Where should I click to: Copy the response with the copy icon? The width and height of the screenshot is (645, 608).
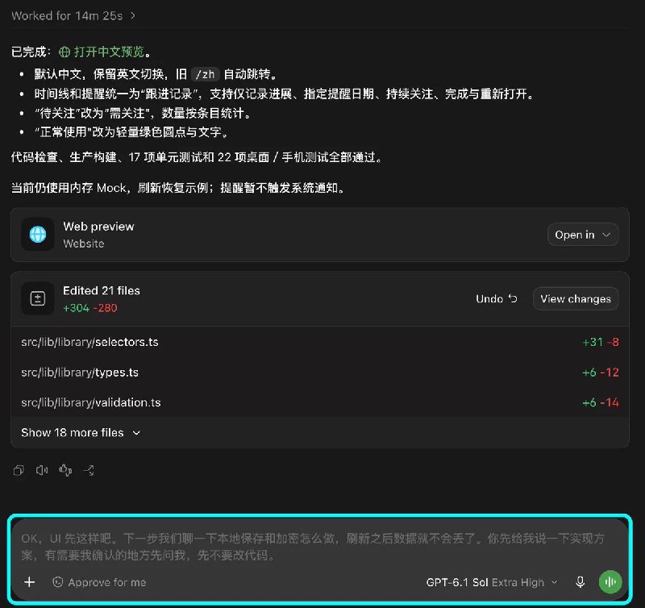click(19, 470)
